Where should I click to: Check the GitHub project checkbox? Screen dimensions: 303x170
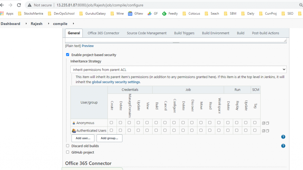click(67, 152)
